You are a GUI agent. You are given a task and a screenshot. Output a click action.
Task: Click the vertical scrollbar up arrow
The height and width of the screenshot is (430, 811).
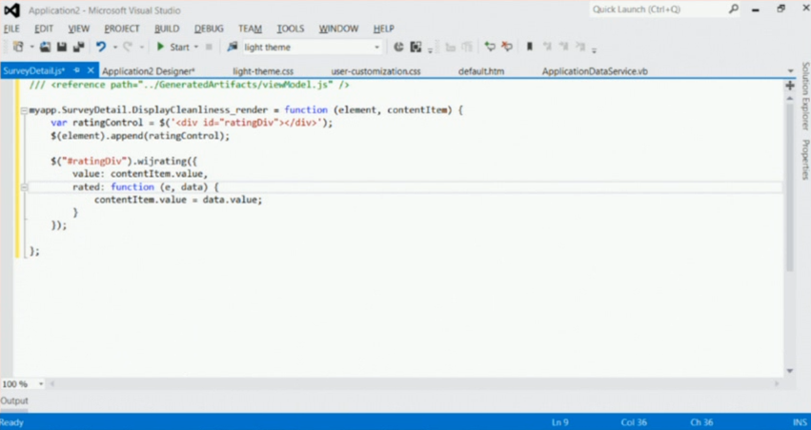tap(790, 98)
